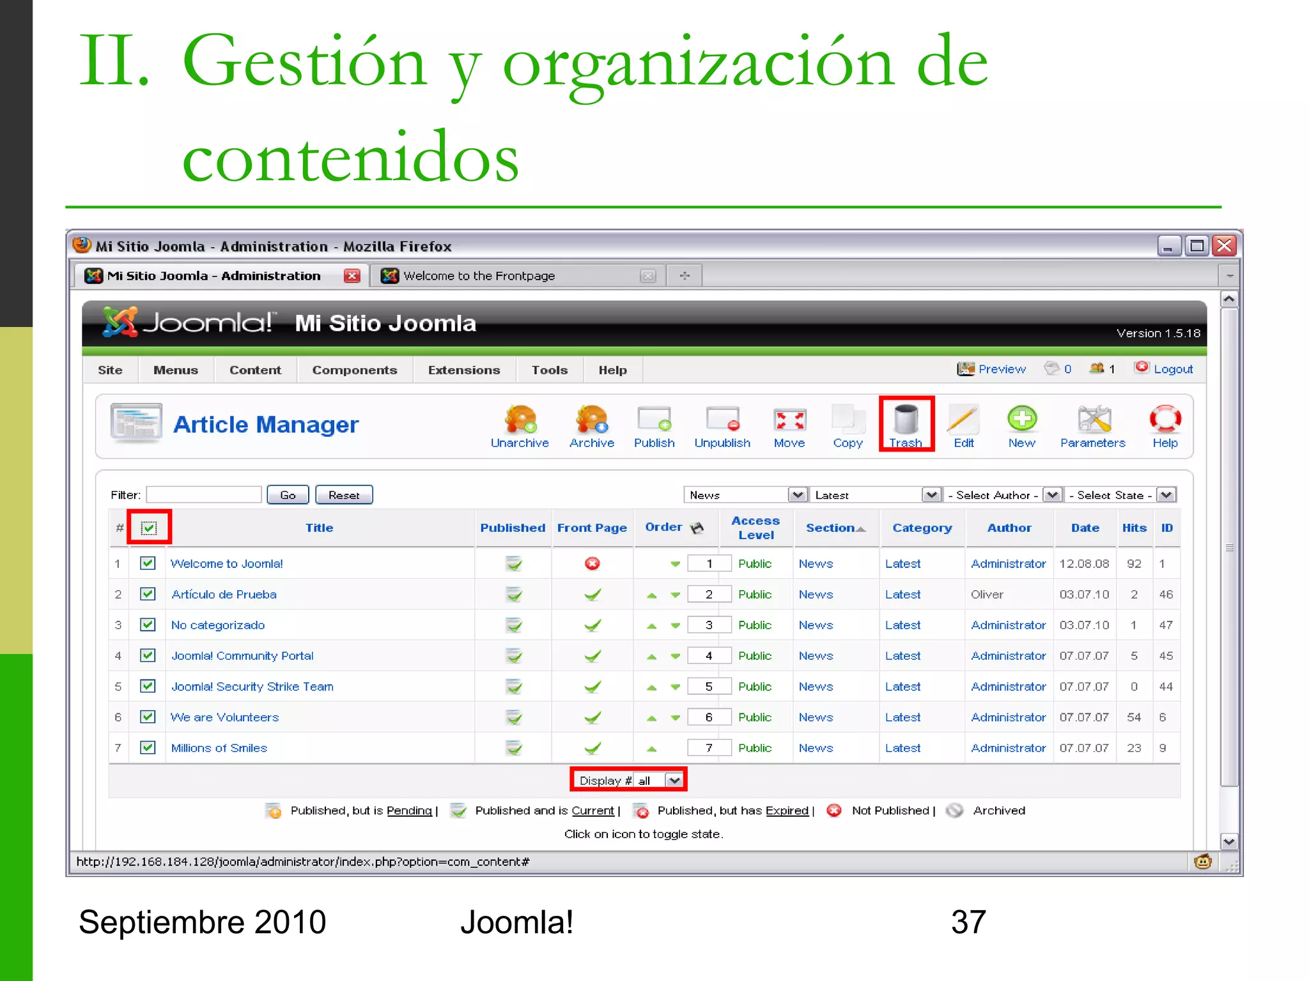1309x981 pixels.
Task: Click the Filter text field
Action: [204, 495]
